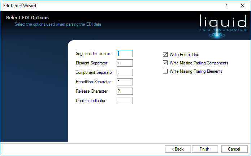Go back with the Back button
Image resolution: width=251 pixels, height=156 pixels.
point(178,149)
